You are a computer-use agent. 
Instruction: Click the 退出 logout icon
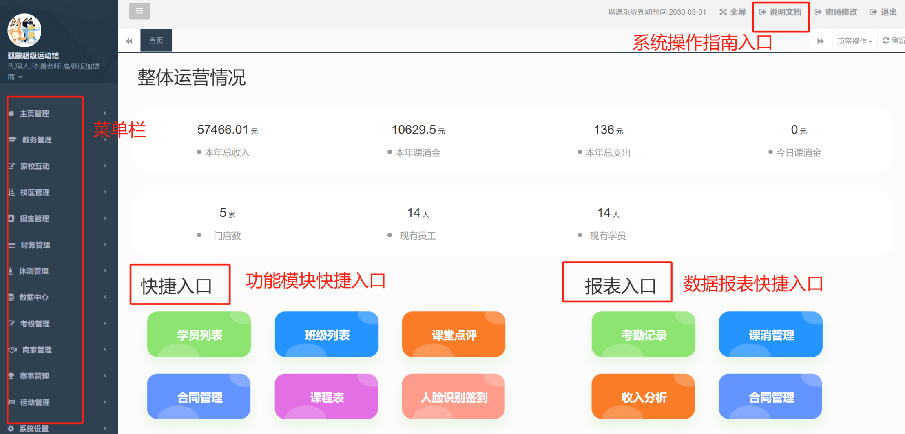(874, 12)
